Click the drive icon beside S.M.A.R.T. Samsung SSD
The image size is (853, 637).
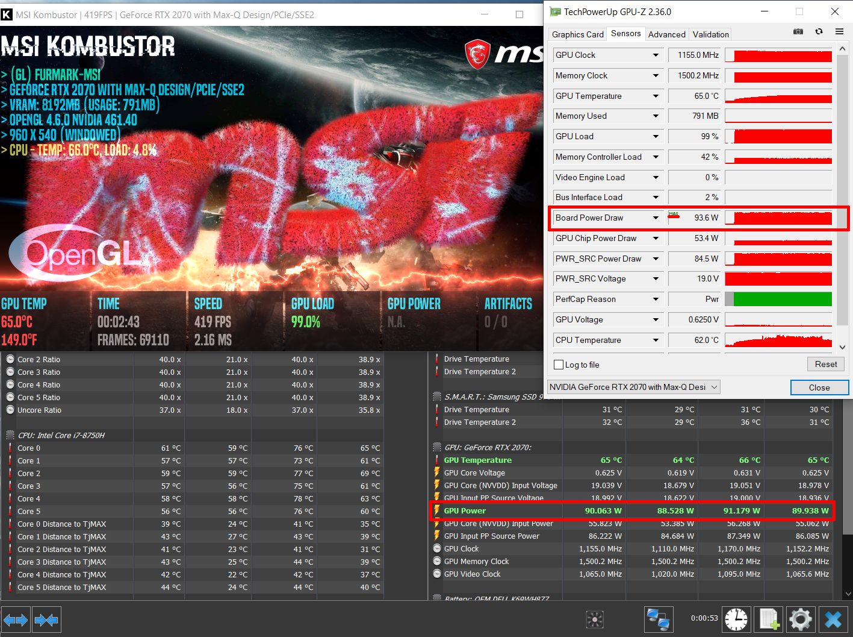(x=437, y=397)
